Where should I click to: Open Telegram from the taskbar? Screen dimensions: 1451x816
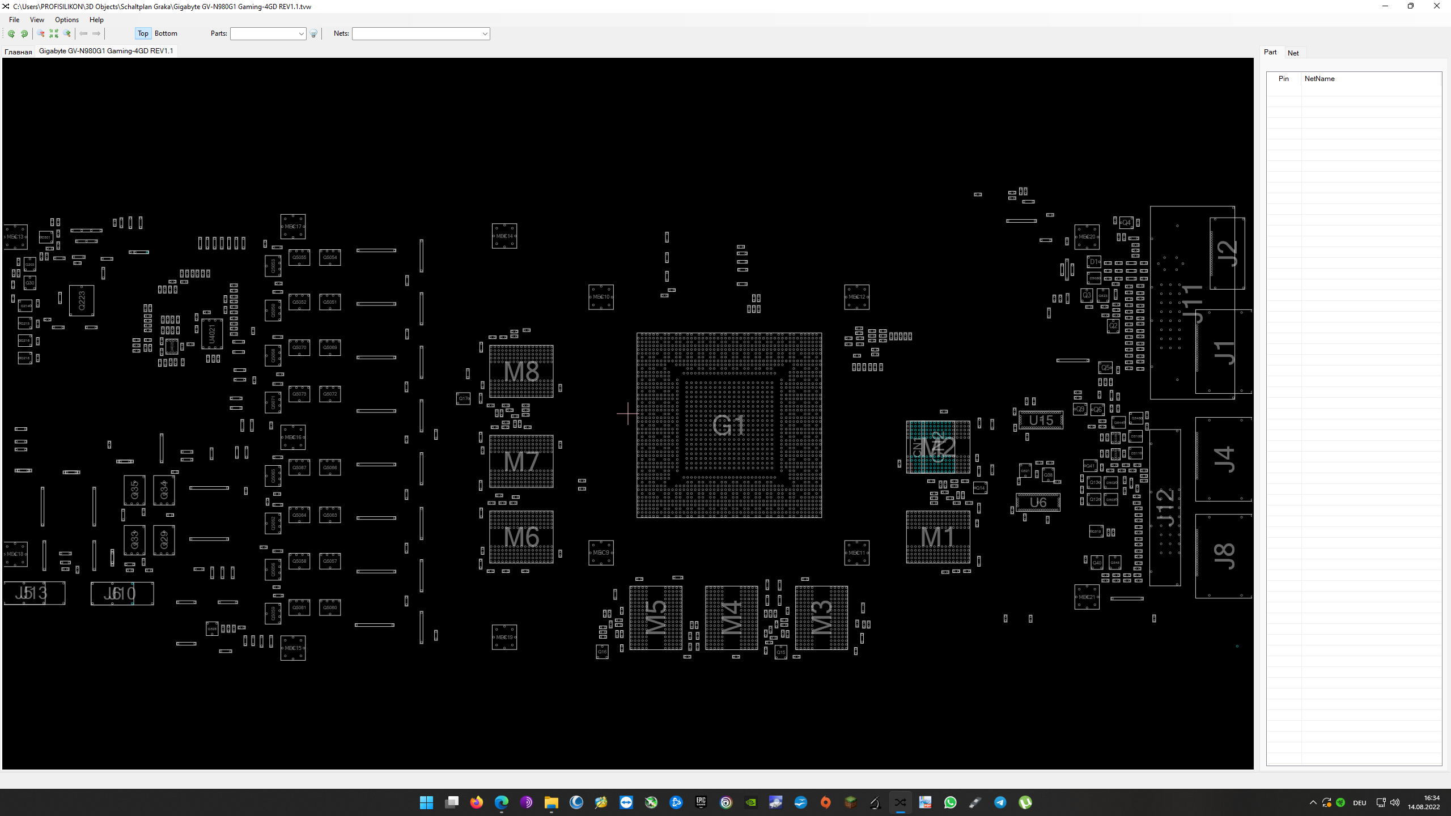(x=1000, y=802)
